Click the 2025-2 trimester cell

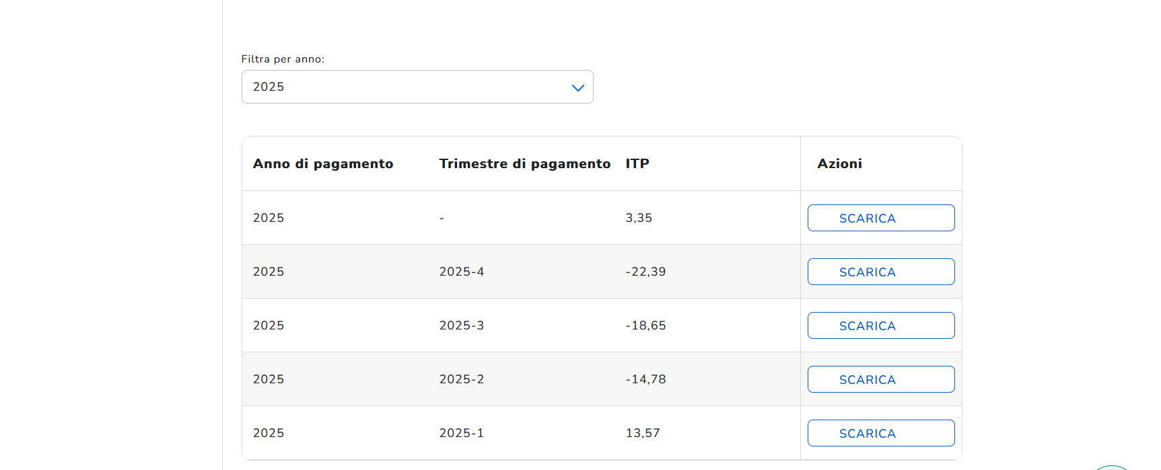coord(462,379)
